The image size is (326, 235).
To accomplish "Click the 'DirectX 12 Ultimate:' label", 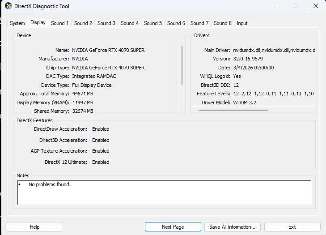I will coord(66,162).
